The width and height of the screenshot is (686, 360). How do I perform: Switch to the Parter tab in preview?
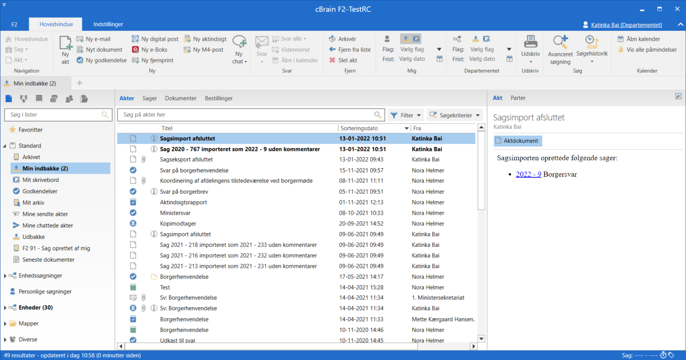518,98
